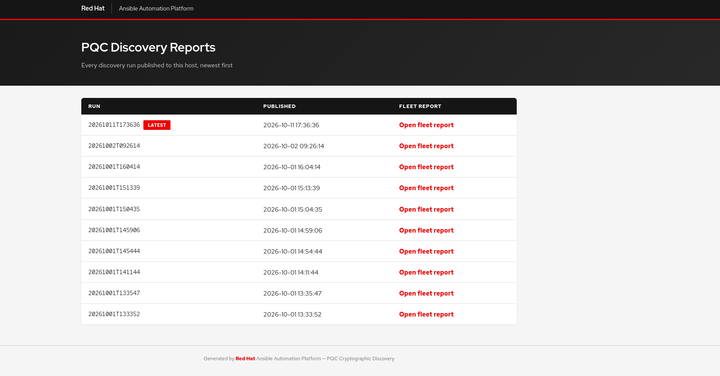
Task: Open fleet report for run 20261001T150435
Action: pos(426,209)
